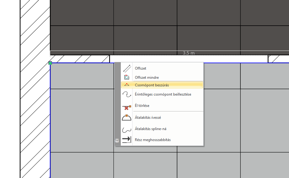Select Átalakítás ívessé menu entry
The height and width of the screenshot is (178, 289).
162,118
